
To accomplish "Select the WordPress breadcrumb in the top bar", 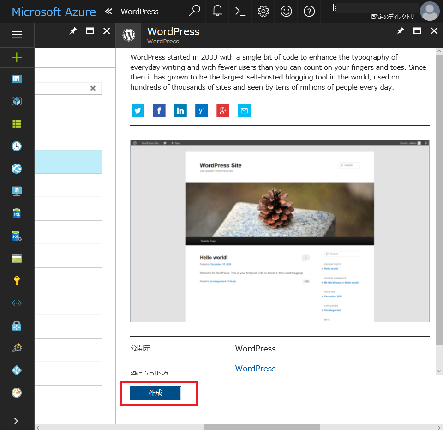I will click(139, 12).
